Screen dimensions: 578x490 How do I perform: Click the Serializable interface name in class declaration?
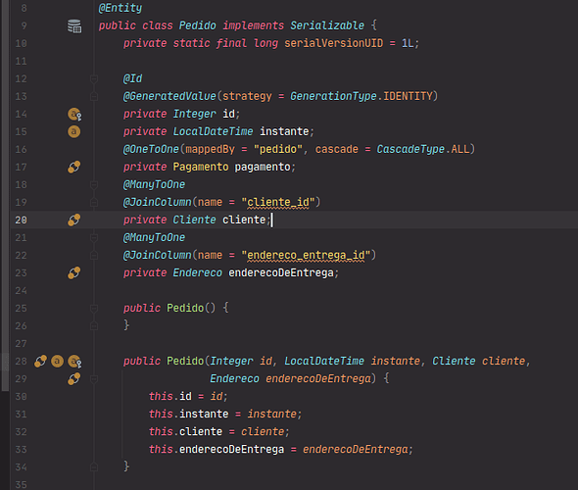327,25
